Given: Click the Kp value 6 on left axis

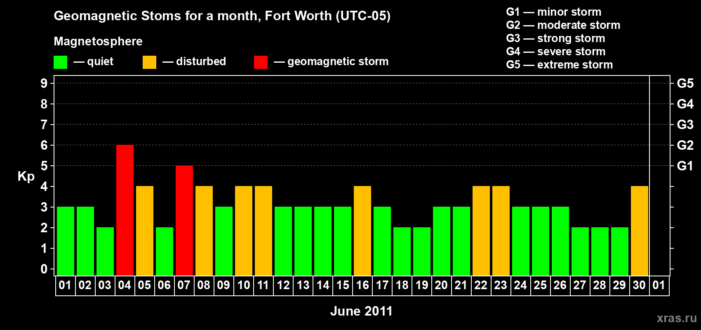Looking at the screenshot, I should 44,145.
